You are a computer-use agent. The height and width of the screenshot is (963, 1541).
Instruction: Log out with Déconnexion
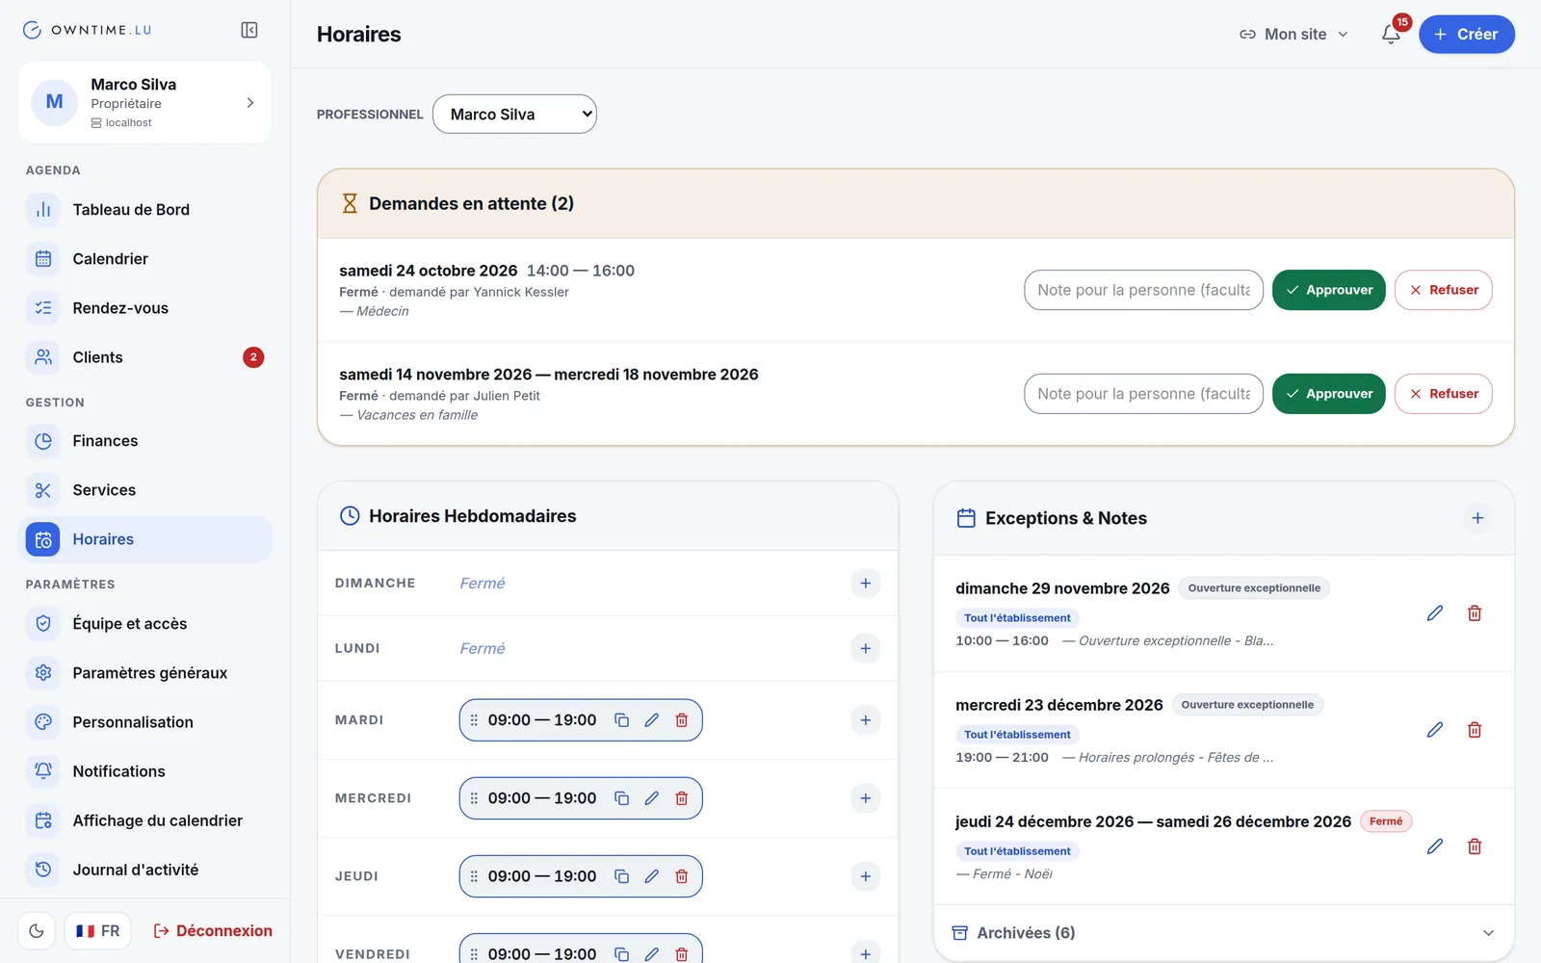point(213,931)
